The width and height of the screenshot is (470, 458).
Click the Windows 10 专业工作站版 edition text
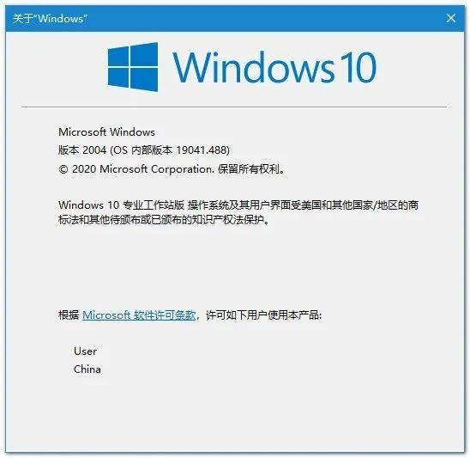click(x=122, y=205)
